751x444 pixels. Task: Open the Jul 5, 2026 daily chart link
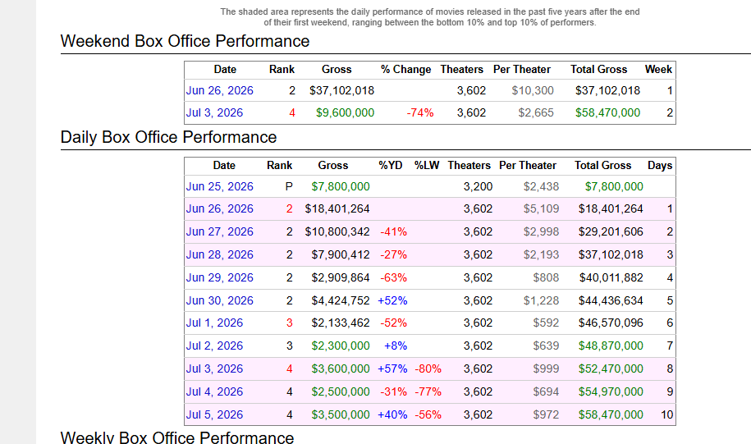point(214,414)
